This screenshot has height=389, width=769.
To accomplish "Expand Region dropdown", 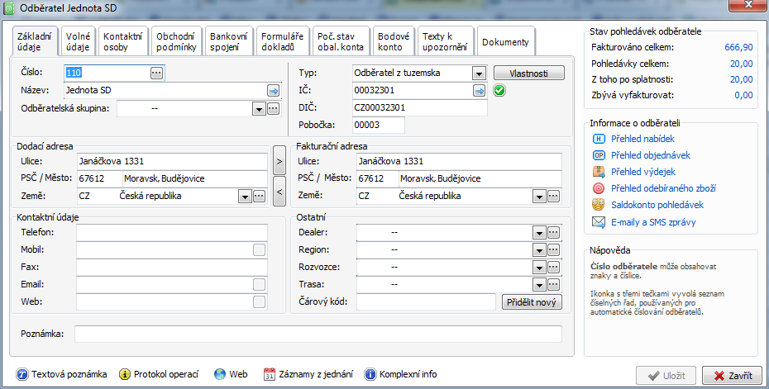I will click(539, 250).
